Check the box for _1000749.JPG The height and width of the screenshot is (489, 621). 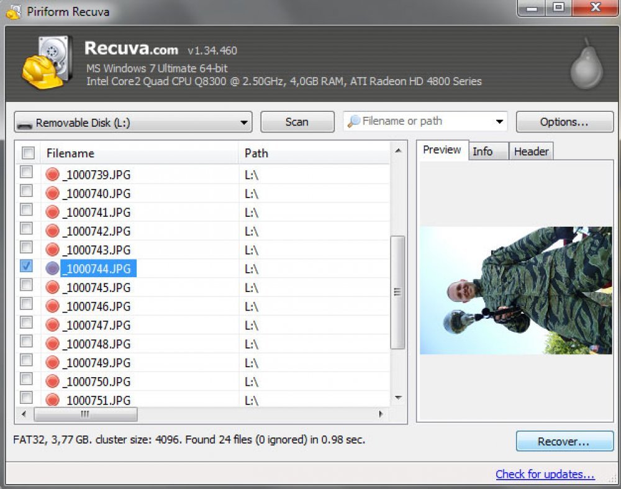(x=26, y=360)
